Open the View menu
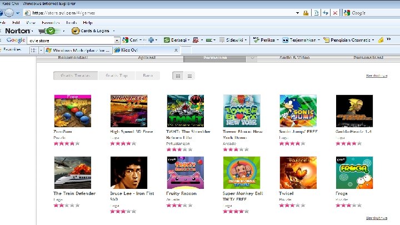The height and width of the screenshot is (225, 400). point(31,23)
